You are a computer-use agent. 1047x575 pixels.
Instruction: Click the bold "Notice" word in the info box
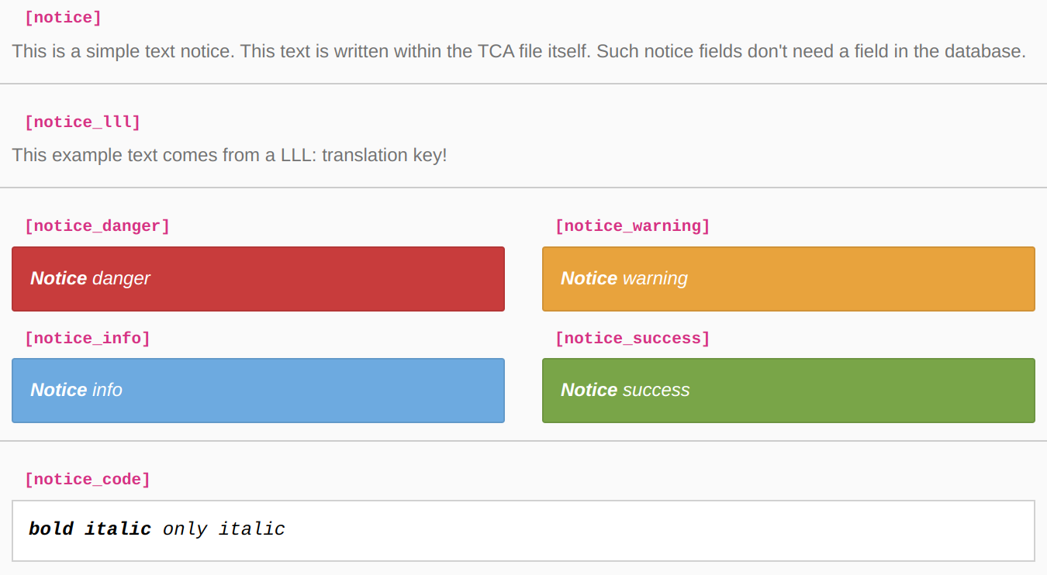tap(58, 391)
